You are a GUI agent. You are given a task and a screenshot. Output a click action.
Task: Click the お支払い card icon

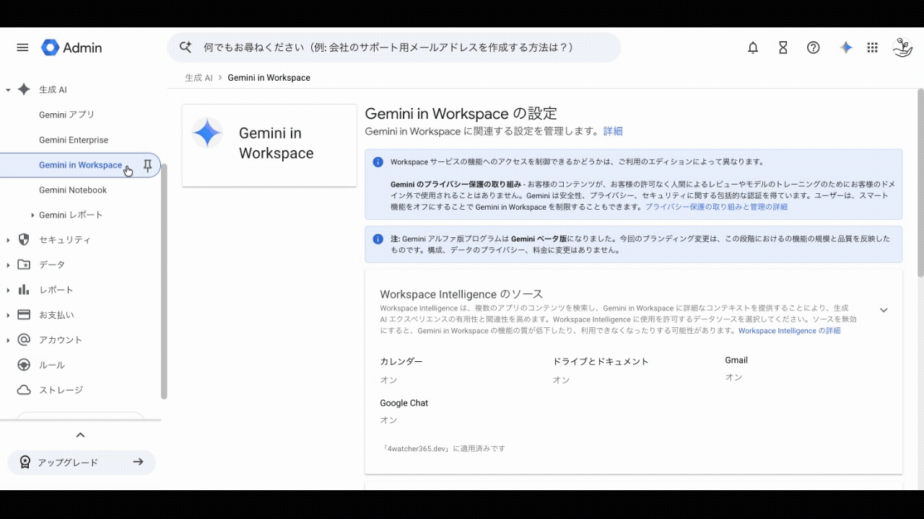pos(24,315)
